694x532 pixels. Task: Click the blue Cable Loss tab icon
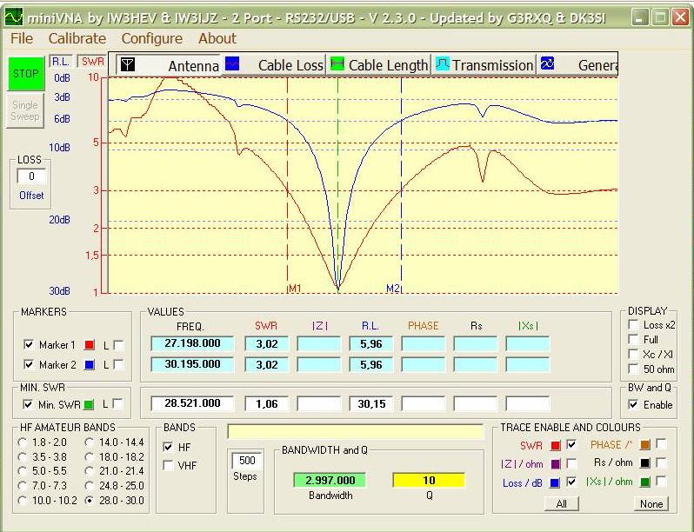[x=232, y=64]
